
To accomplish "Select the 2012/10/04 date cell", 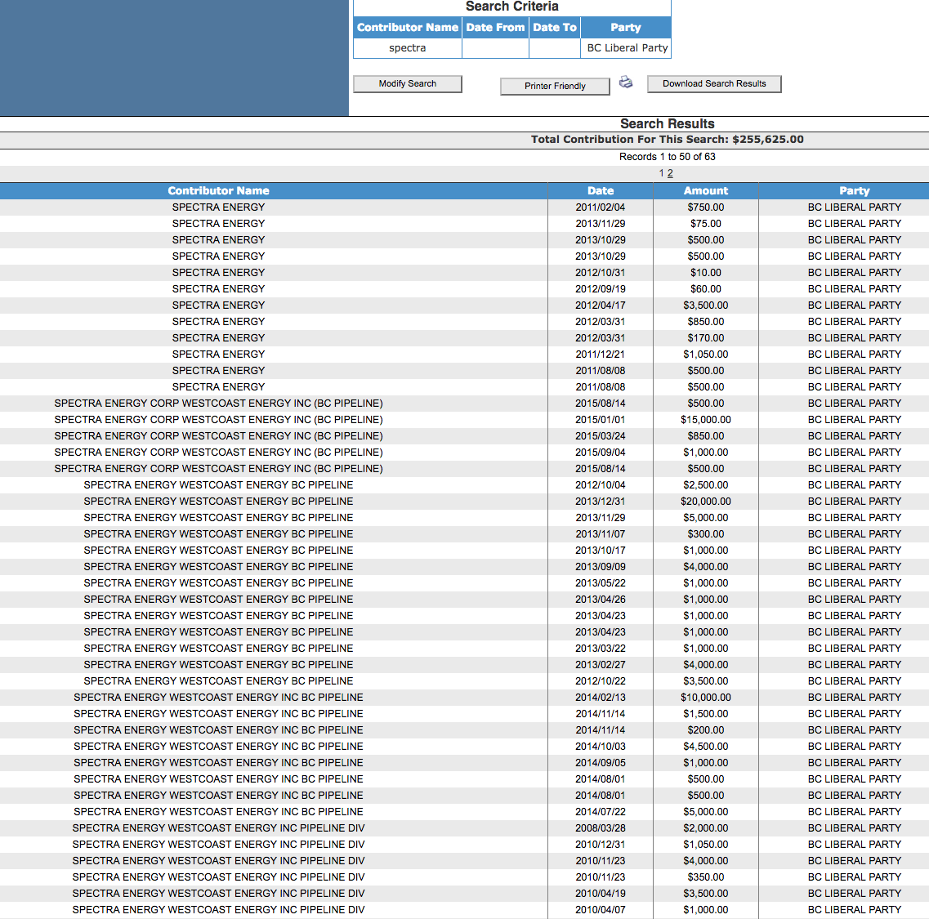I will pos(601,484).
